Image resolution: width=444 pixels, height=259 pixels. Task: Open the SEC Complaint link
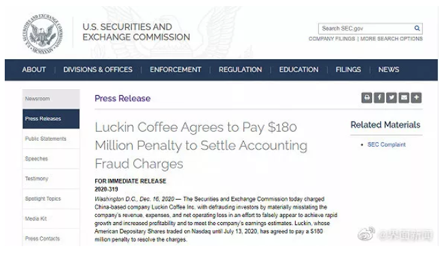click(x=386, y=145)
